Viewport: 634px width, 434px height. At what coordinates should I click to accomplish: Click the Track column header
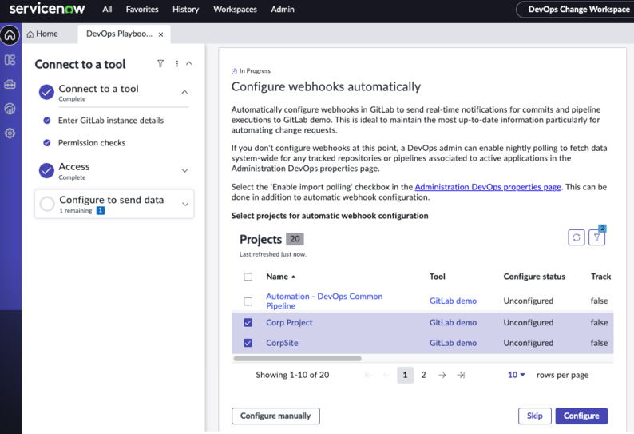600,277
